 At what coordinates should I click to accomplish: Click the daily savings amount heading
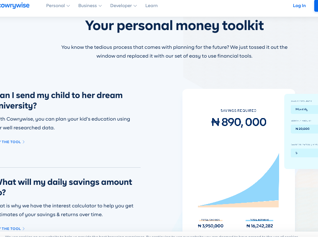pos(66,187)
